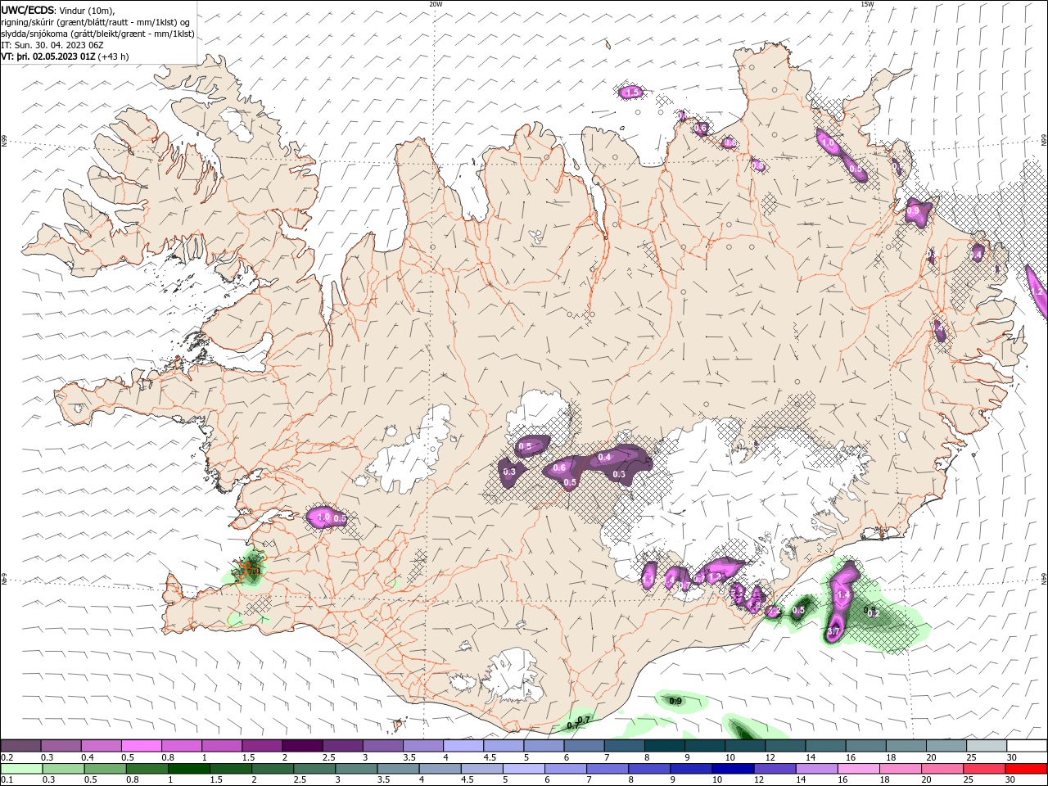
Task: Click the '0.6' snow value in the central highlands
Action: pos(560,468)
